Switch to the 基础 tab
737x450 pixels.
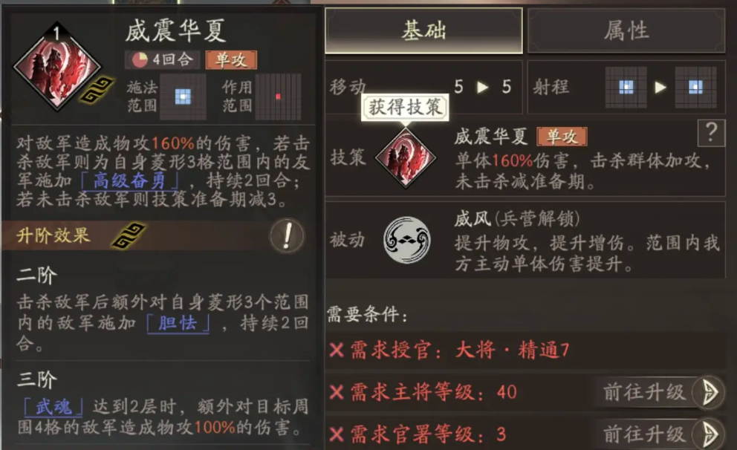click(x=423, y=30)
